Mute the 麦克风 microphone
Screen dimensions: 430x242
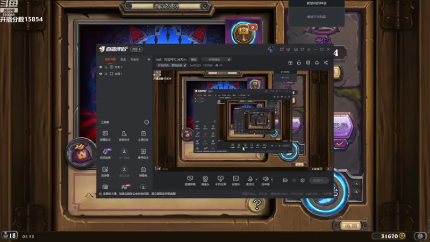[x=250, y=181]
